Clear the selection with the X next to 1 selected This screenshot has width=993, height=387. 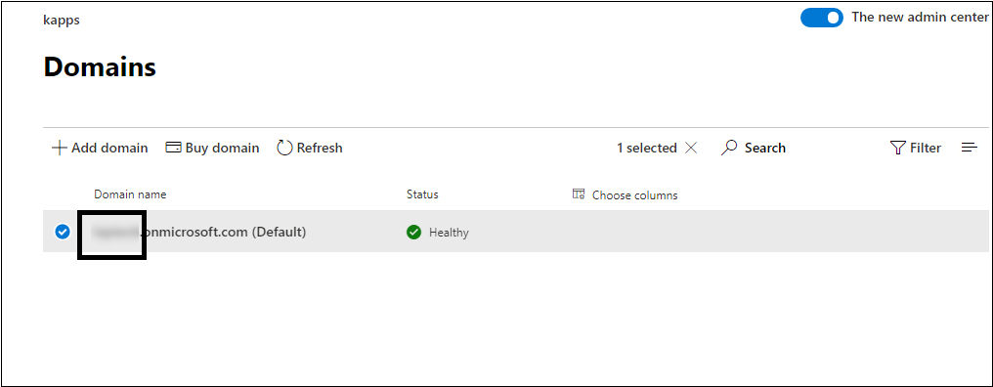(691, 149)
